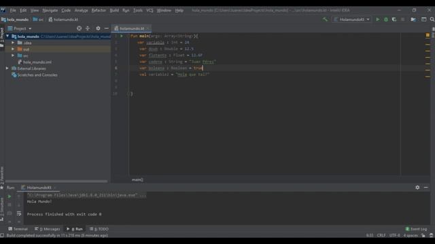
Task: Open Run panel settings gear
Action: [x=417, y=187]
